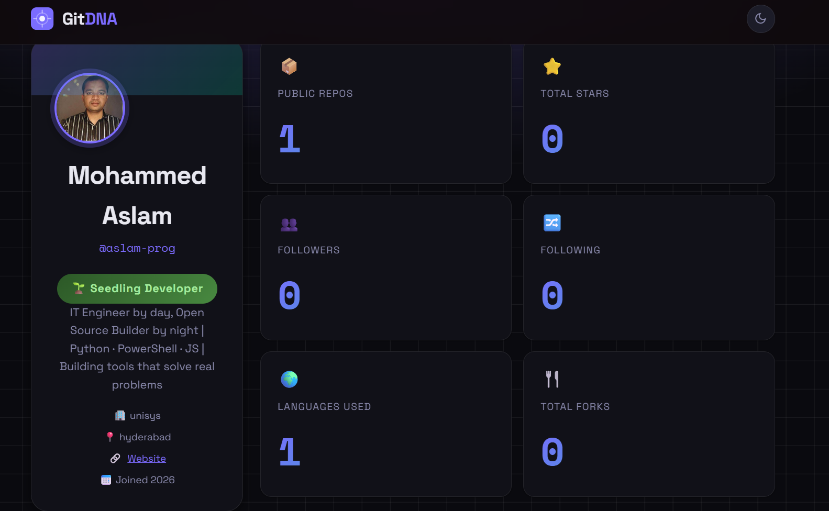Click the package icon above Public Repos

point(289,66)
